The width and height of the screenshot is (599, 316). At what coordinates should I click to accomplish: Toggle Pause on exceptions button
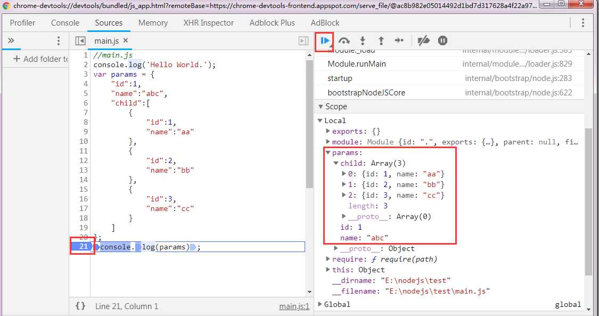(x=442, y=40)
